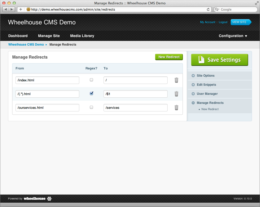Viewport: 260px width, 207px height.
Task: Click the browser Back arrow
Action: coord(6,9)
